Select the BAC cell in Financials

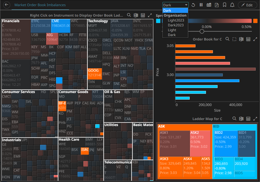point(16,74)
